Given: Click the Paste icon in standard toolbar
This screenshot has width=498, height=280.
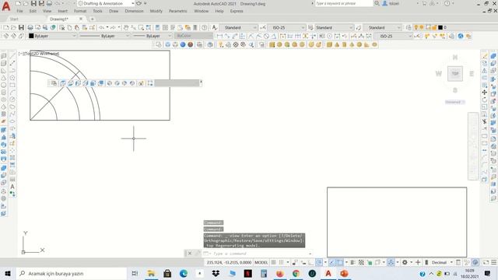Looking at the screenshot, I should coord(77,28).
